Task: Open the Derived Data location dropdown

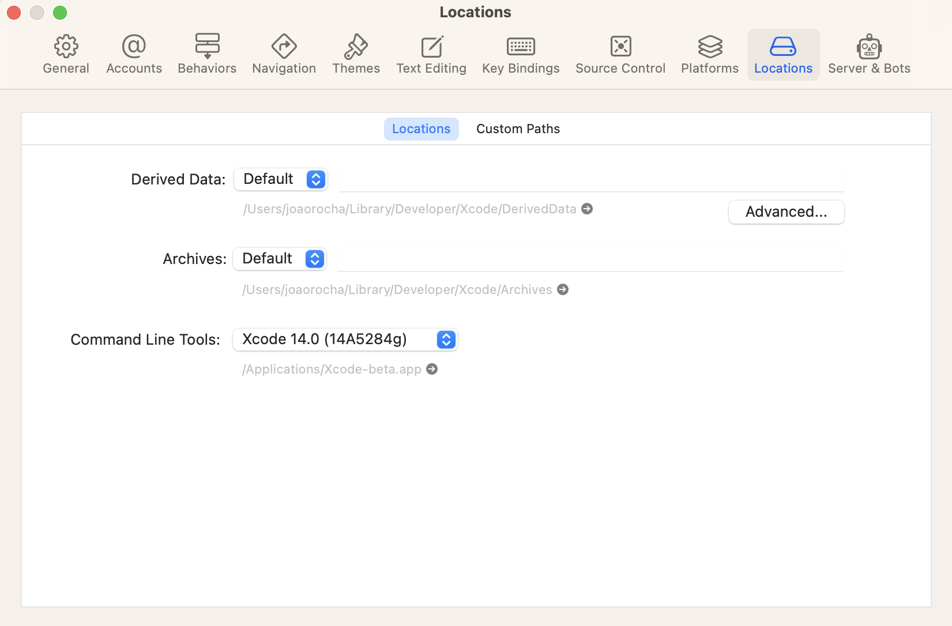Action: (280, 179)
